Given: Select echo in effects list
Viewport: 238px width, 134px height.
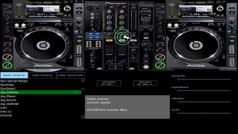Looking at the screenshot, I should tap(3, 108).
